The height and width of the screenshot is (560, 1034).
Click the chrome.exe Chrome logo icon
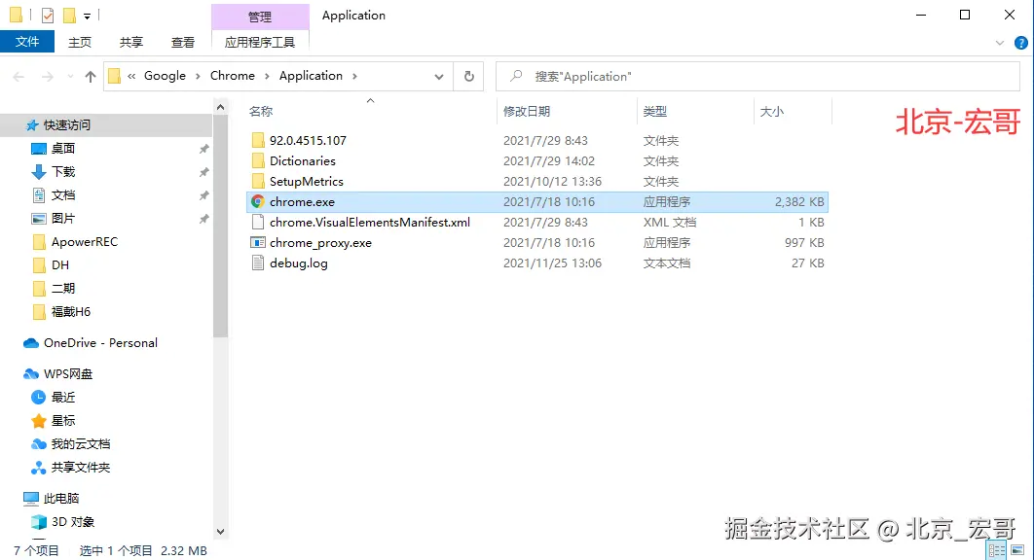(x=258, y=201)
